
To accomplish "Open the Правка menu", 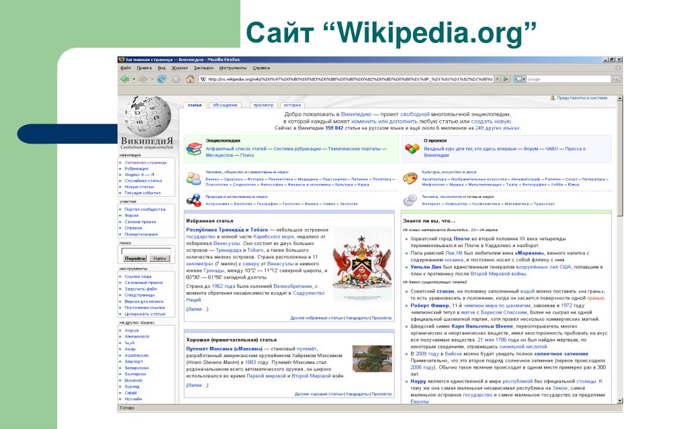I will 144,68.
